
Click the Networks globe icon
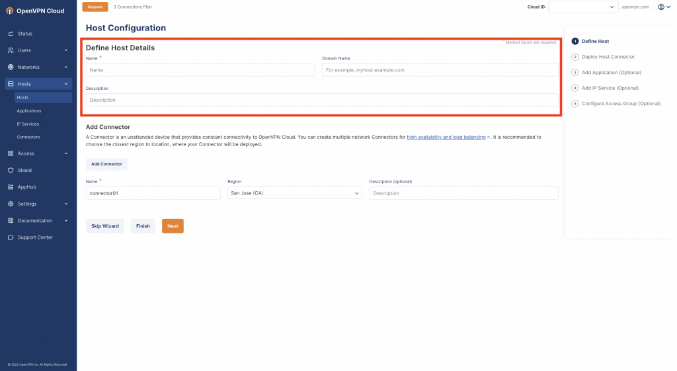tap(11, 67)
